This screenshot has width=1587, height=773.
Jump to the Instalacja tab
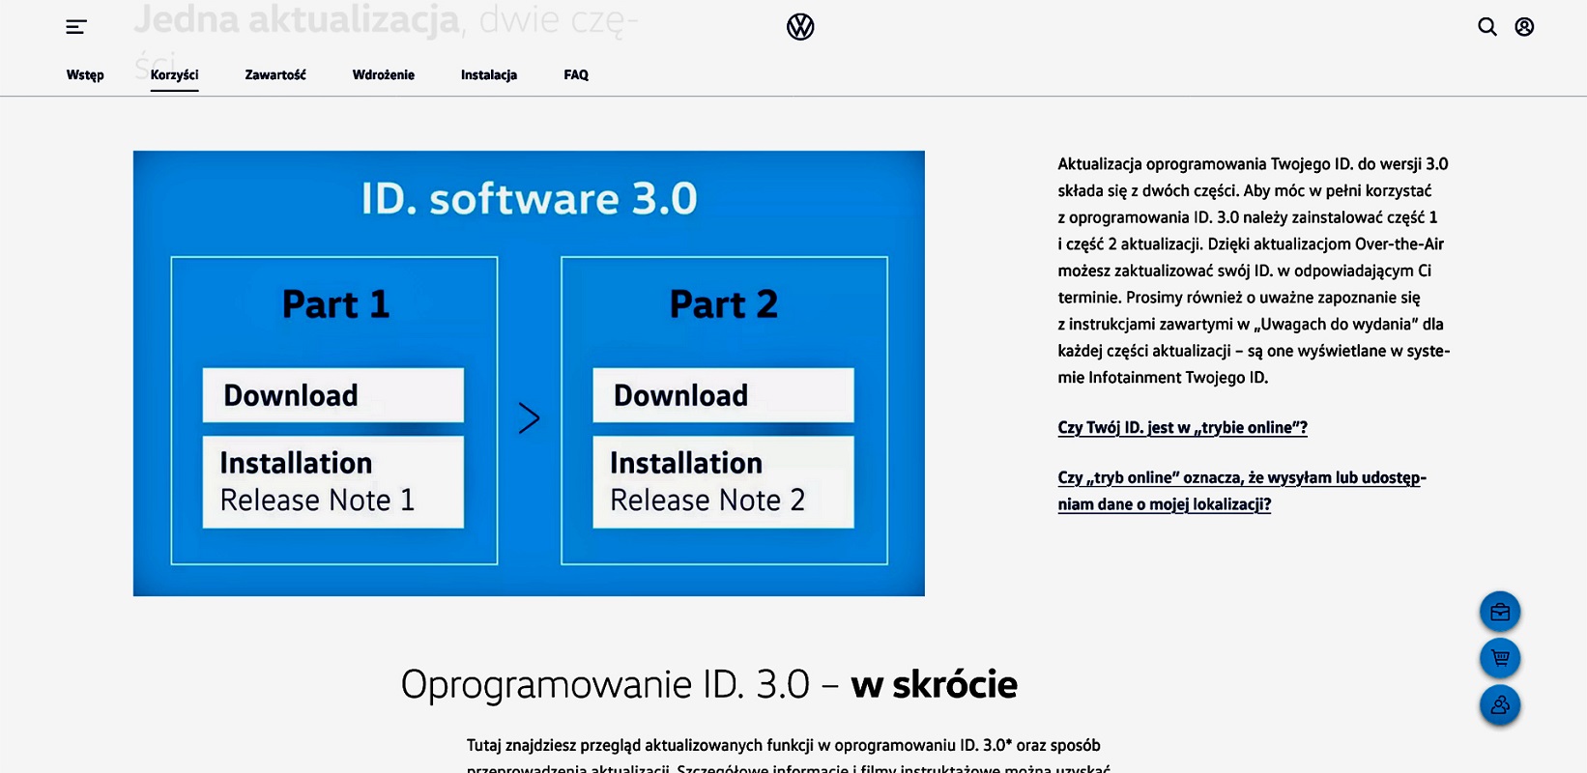pyautogui.click(x=489, y=75)
